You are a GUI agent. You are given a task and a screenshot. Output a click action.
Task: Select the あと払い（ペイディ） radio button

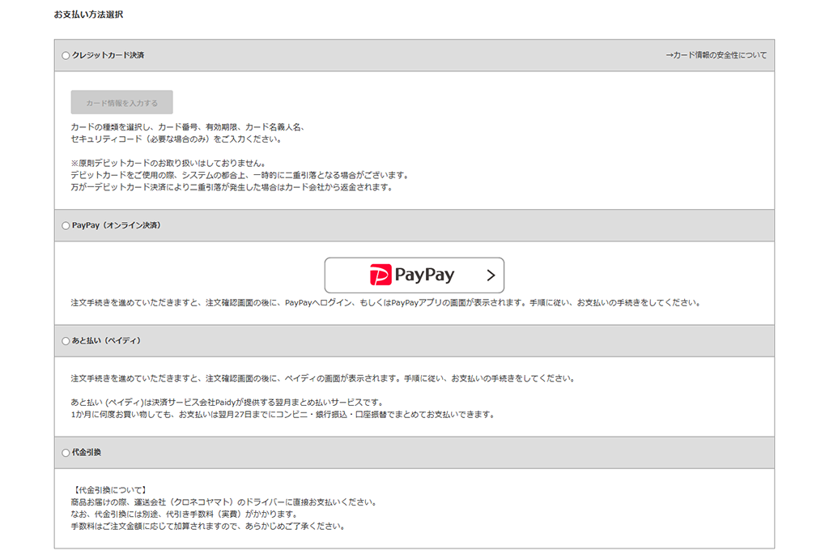[66, 341]
